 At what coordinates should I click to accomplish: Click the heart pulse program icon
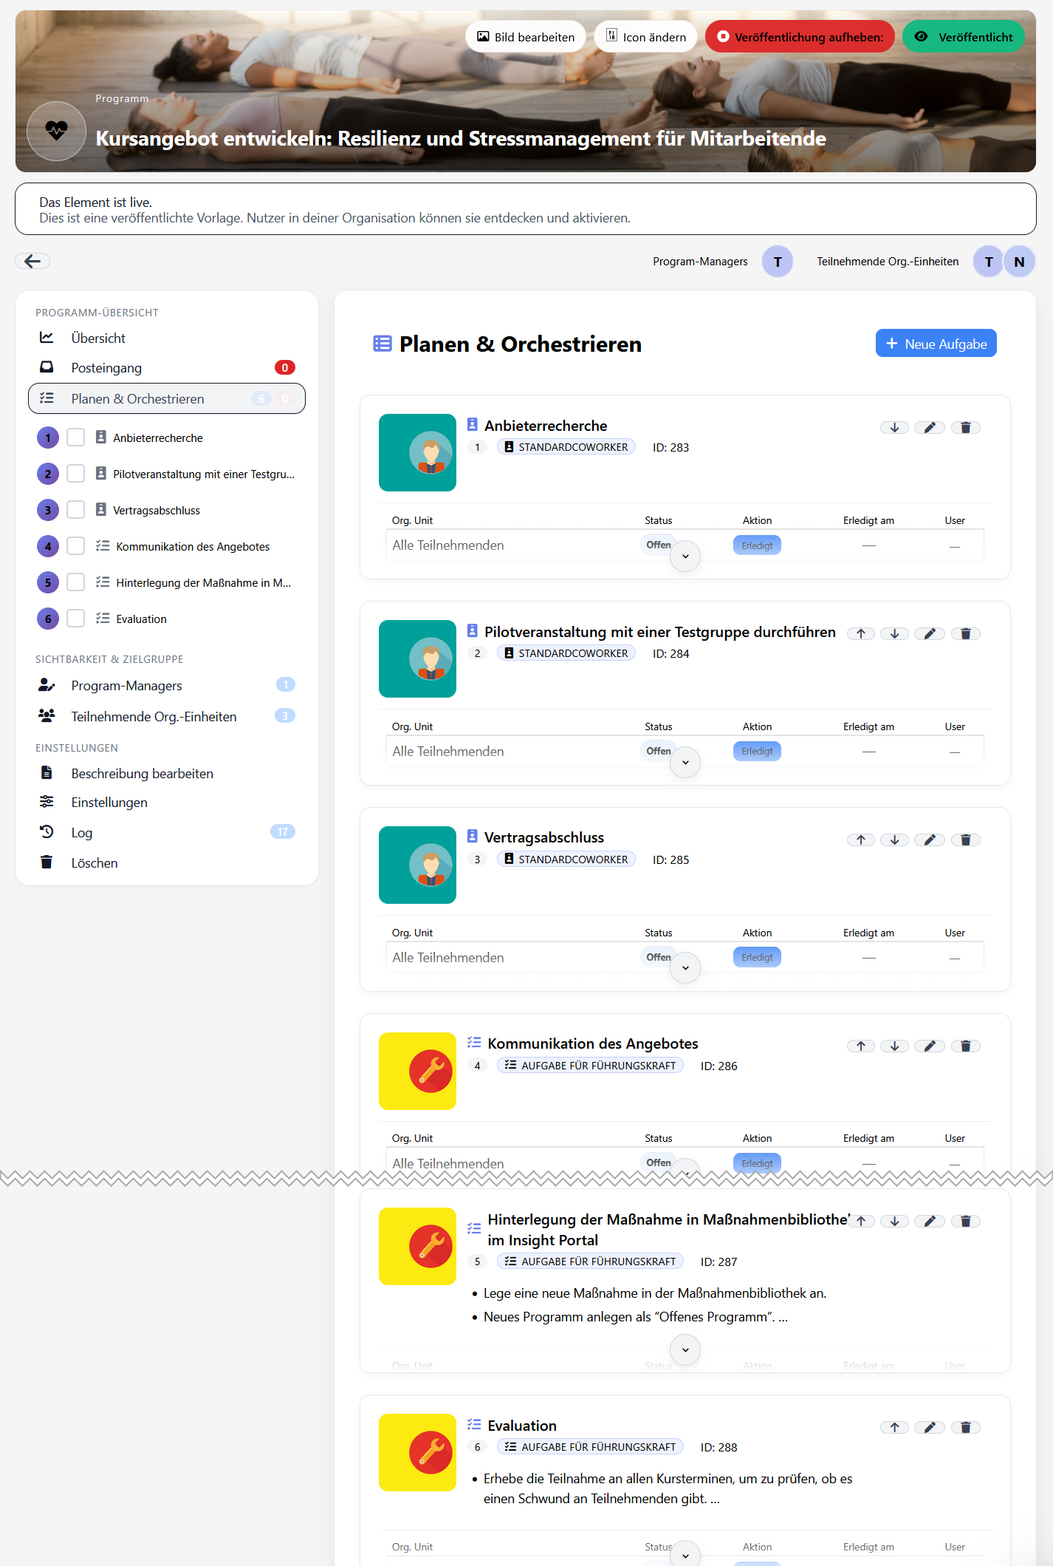[56, 131]
